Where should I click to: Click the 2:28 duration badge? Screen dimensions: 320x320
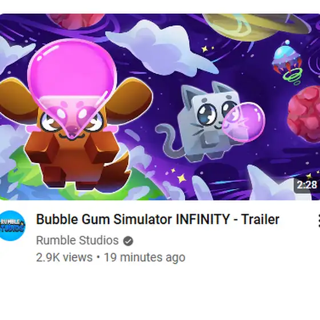point(307,185)
